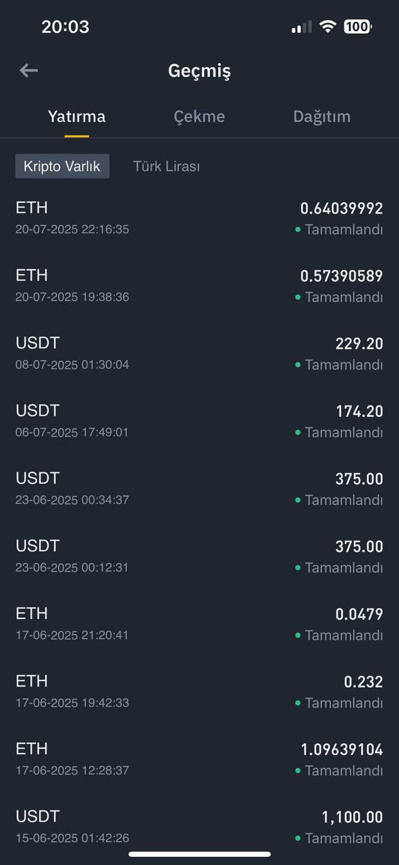Tap the Wi-Fi status icon

[328, 26]
